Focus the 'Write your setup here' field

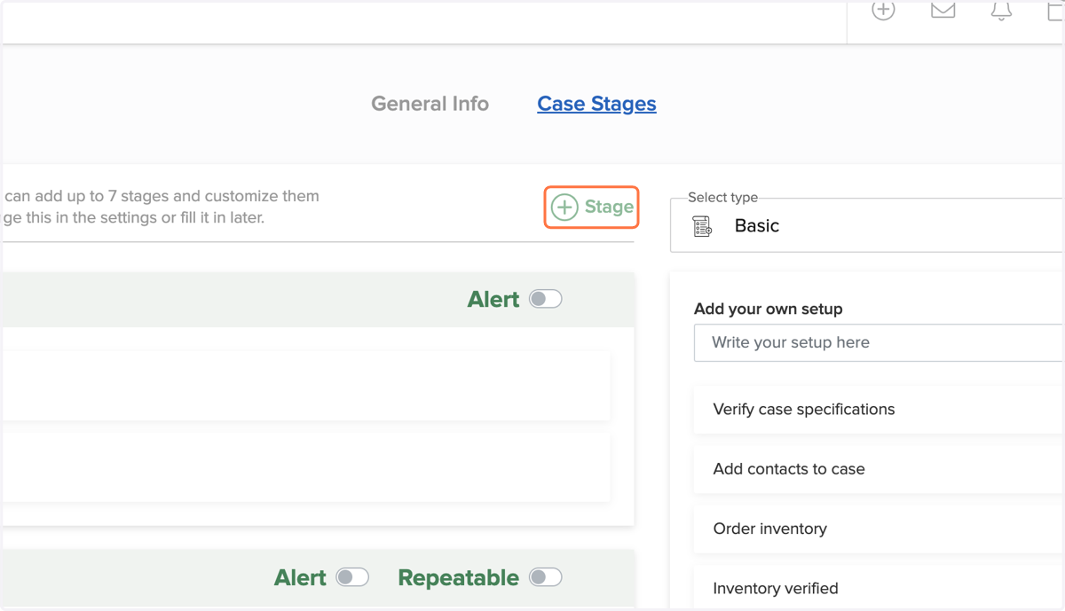879,342
